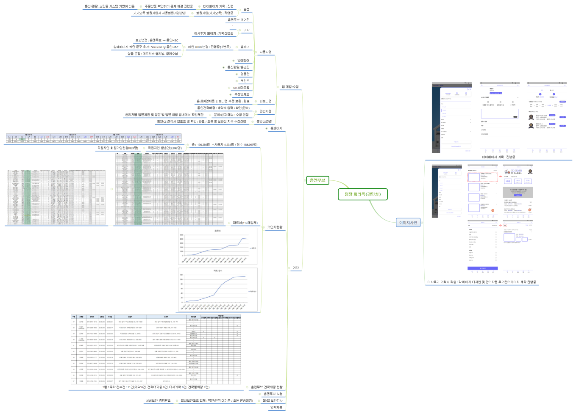
Task: Expand the collapsed 추천인제도 node
Action: (x=231, y=94)
